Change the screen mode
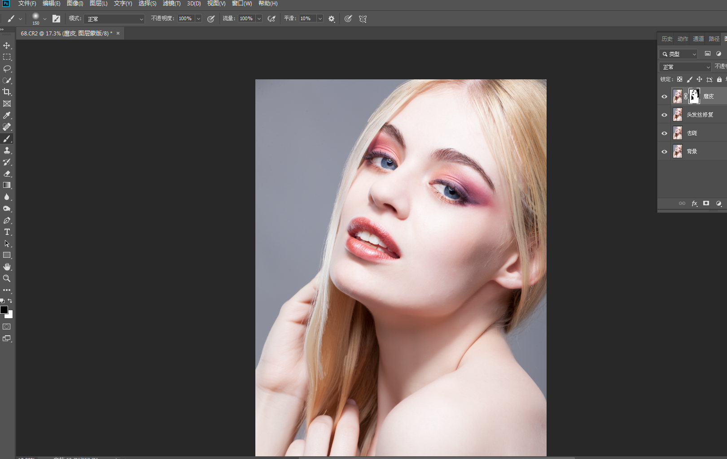 point(7,338)
